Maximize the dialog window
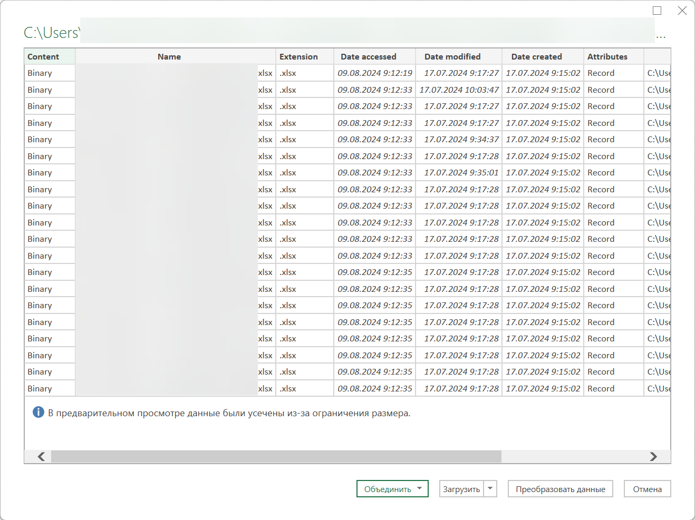The width and height of the screenshot is (695, 520). pos(657,11)
